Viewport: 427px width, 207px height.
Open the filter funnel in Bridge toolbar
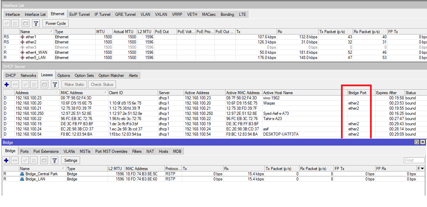point(55,160)
